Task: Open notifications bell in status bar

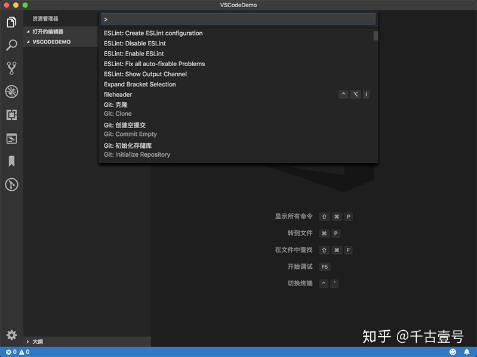Action: 467,352
